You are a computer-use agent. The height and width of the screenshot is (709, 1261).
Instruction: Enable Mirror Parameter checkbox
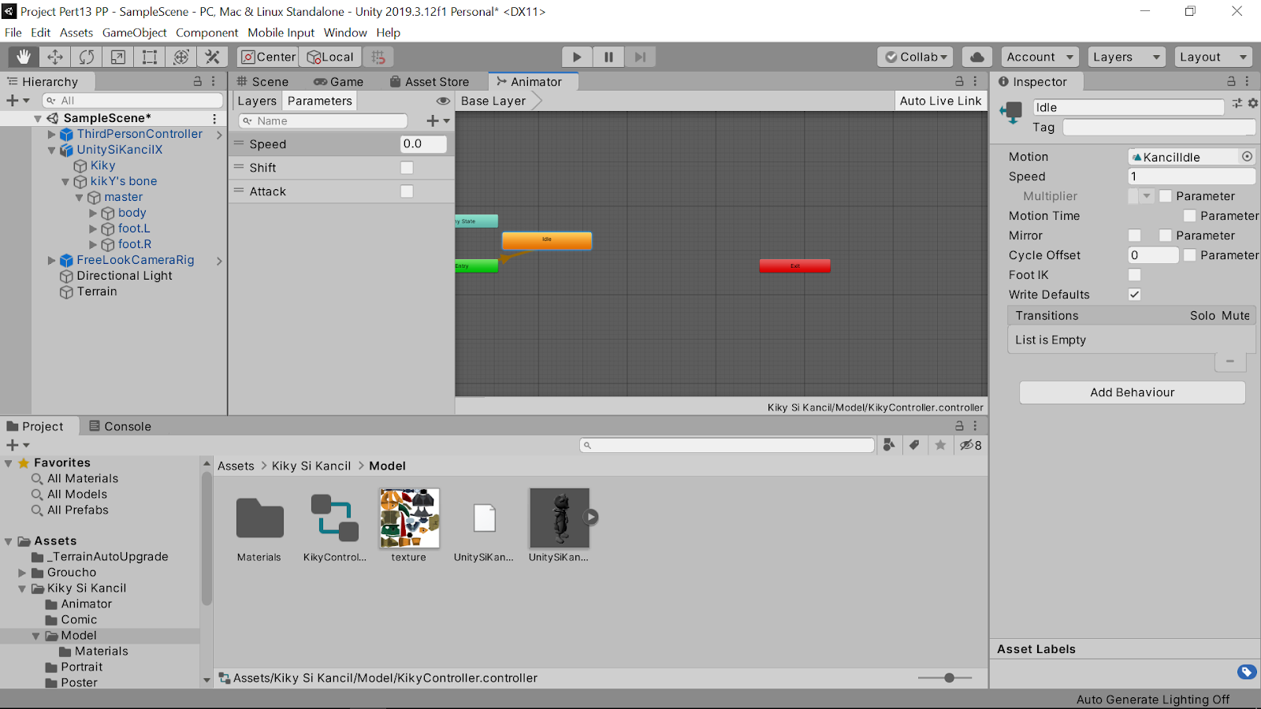[1166, 236]
